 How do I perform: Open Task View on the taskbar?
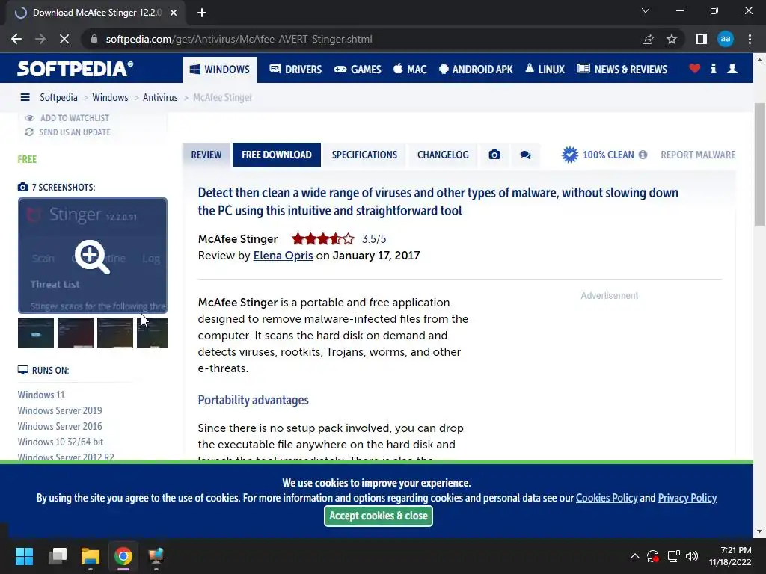[x=58, y=556]
